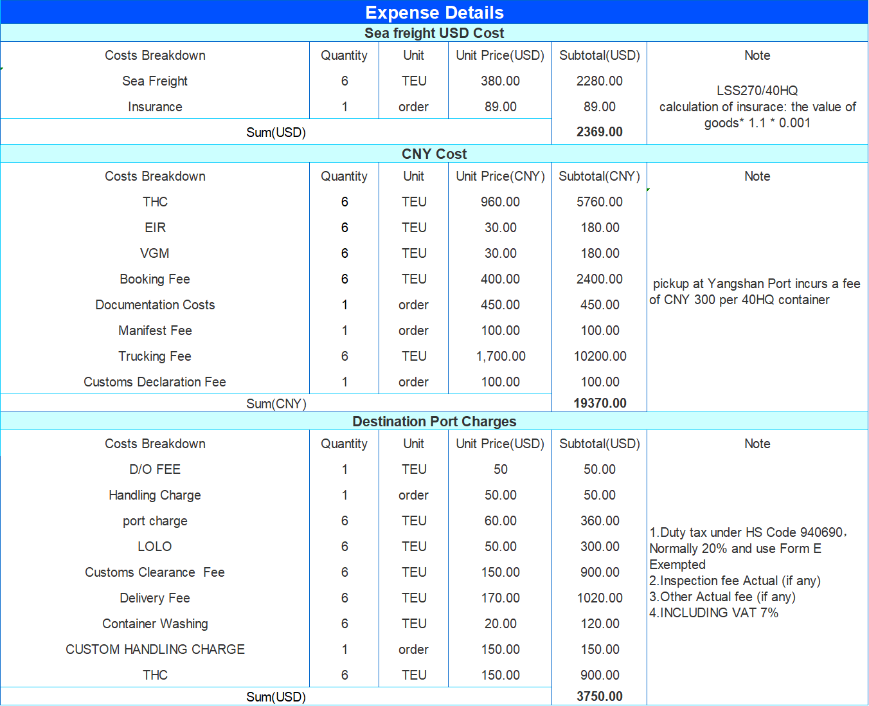Click the 'EIR' row label
The width and height of the screenshot is (869, 706).
click(155, 228)
